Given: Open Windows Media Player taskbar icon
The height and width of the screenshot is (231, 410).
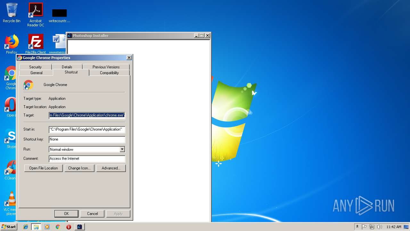Looking at the screenshot, I should 47,227.
